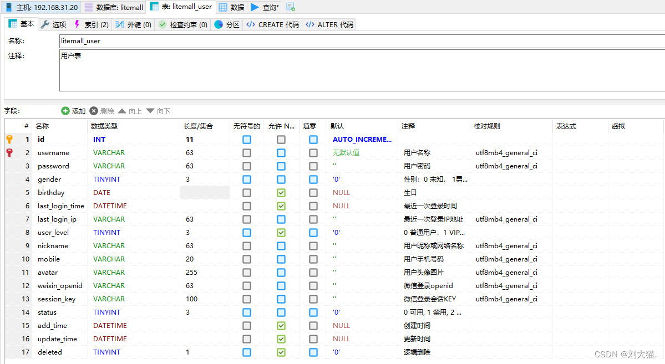Toggle unsigned checkbox for gender row

click(246, 180)
